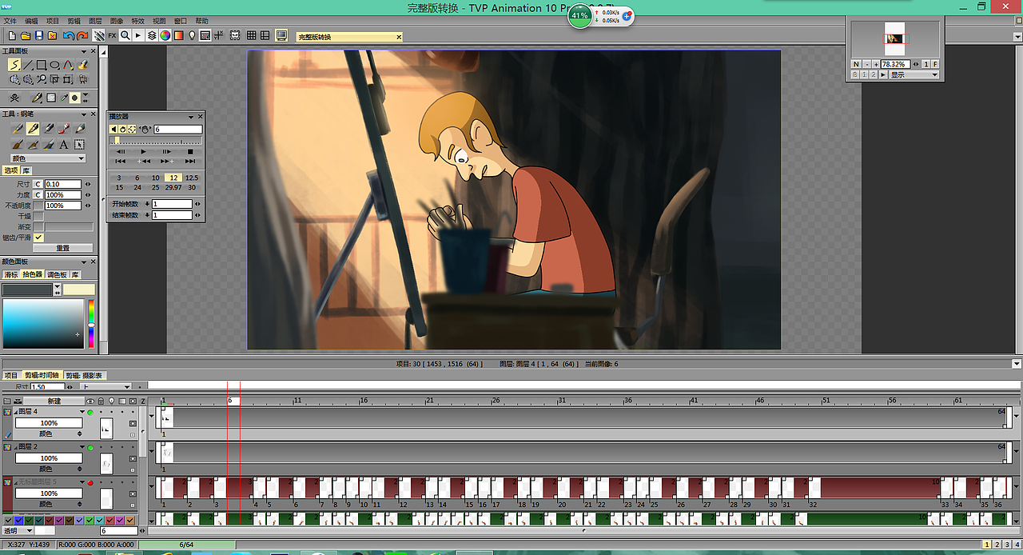Viewport: 1023px width, 555px height.
Task: Click the F fit button in navigator
Action: point(935,64)
